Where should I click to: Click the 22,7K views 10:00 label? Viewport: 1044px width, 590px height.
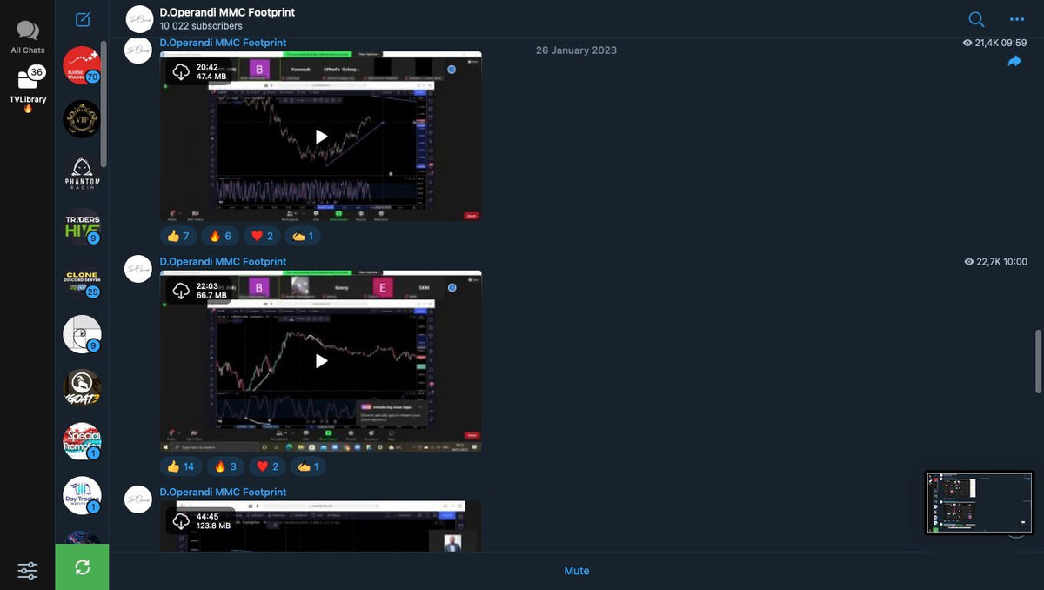996,262
